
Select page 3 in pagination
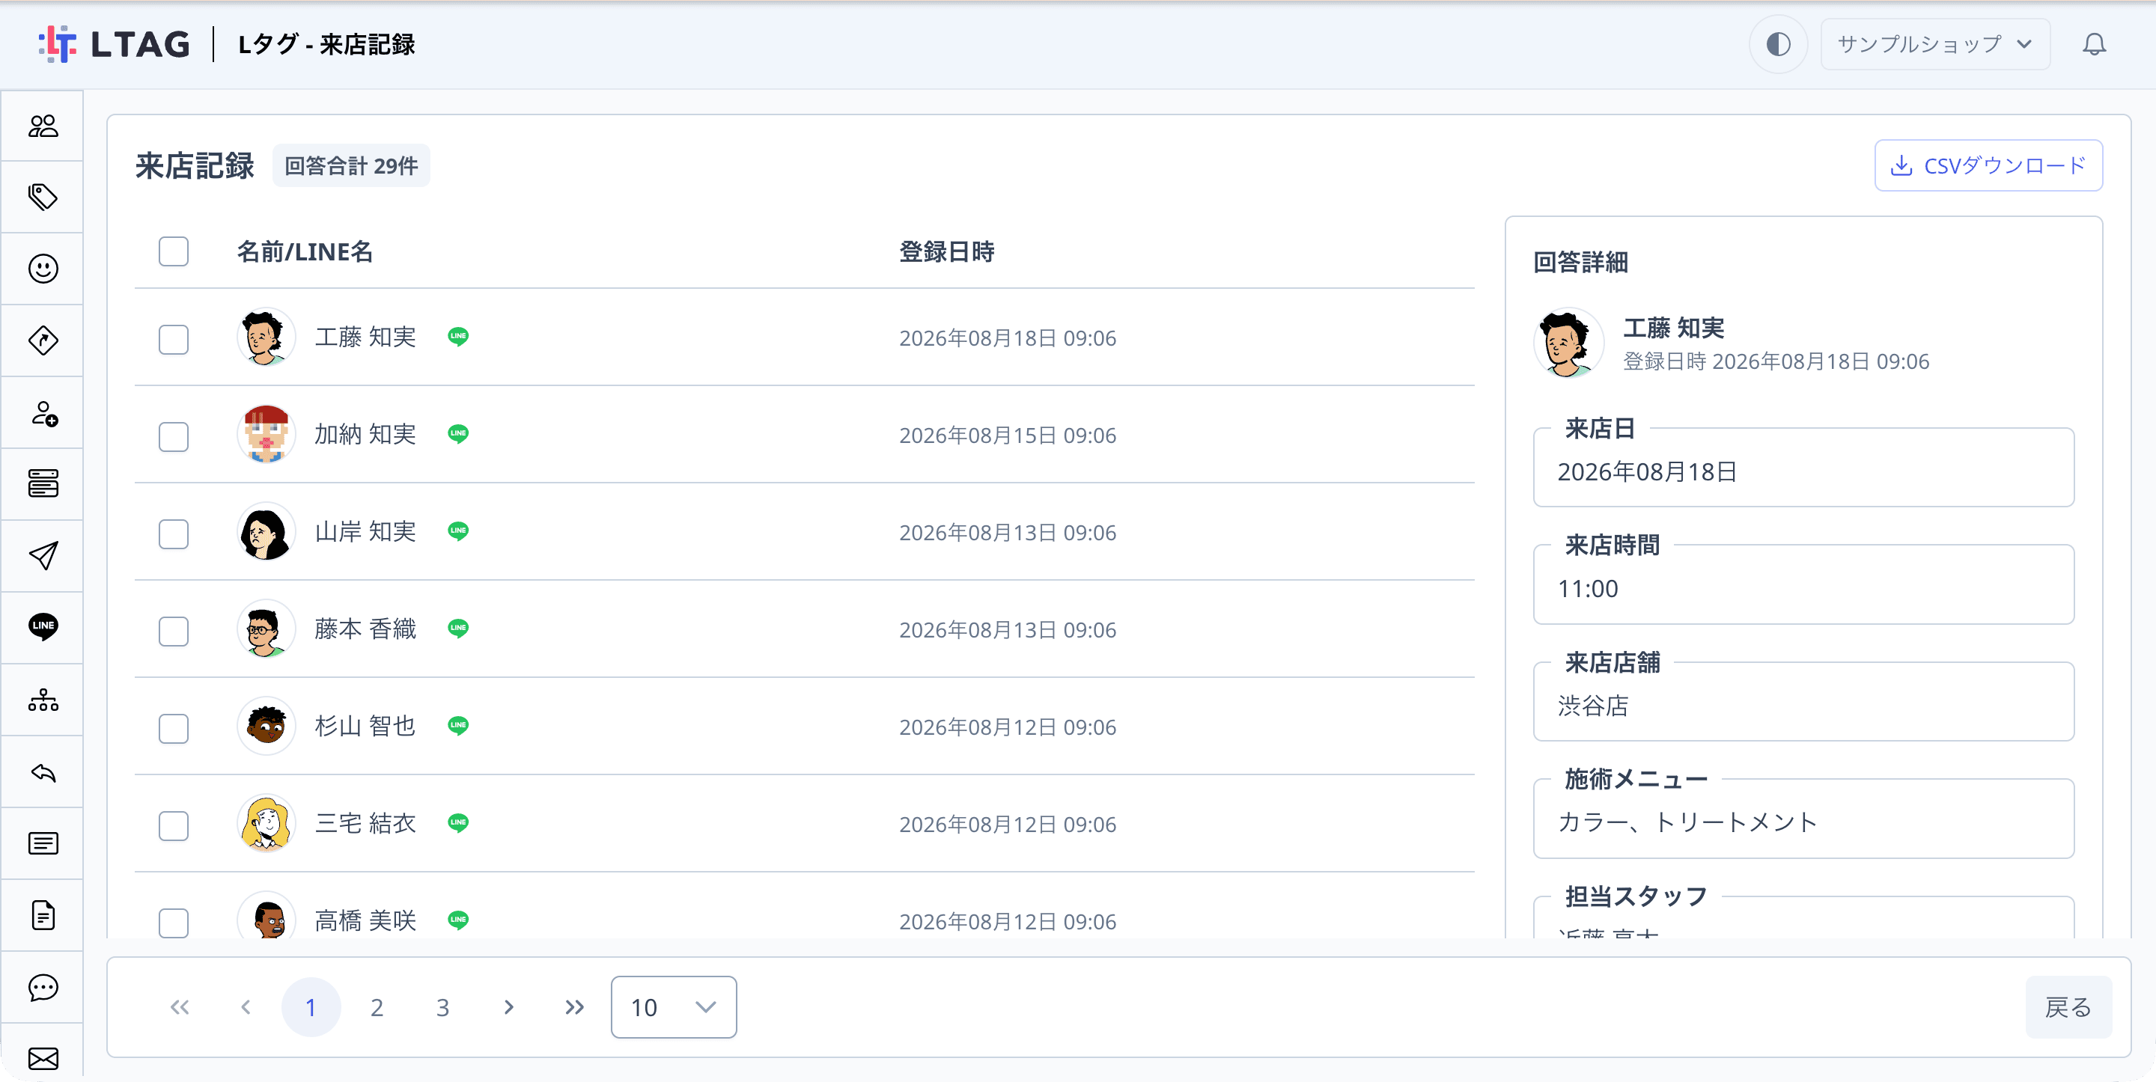(x=442, y=1006)
